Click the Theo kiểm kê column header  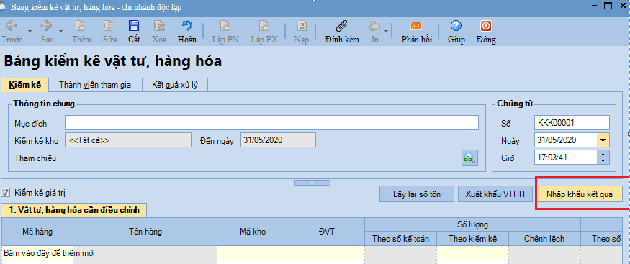(472, 239)
